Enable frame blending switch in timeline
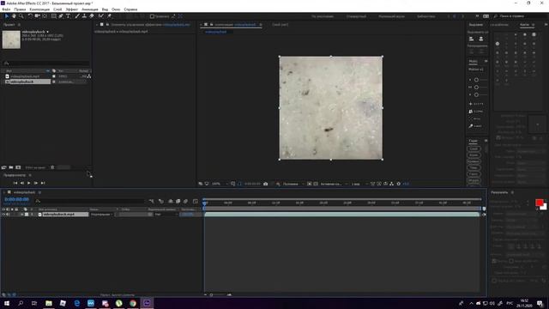The image size is (549, 309). tap(178, 201)
